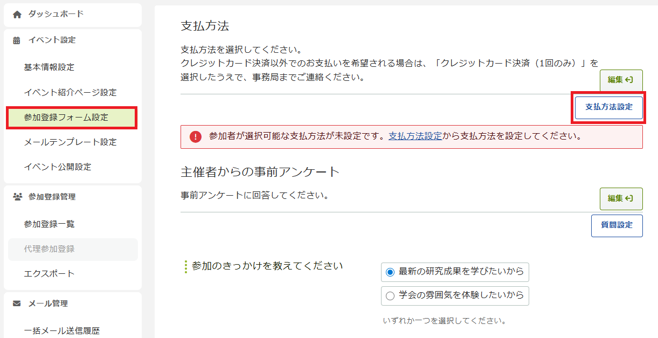Go to イベント紹介ページ設定
This screenshot has height=338, width=658.
point(70,92)
